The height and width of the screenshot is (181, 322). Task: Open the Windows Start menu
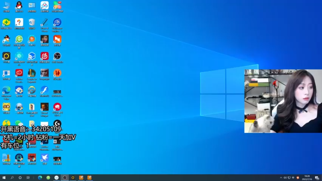(4, 177)
